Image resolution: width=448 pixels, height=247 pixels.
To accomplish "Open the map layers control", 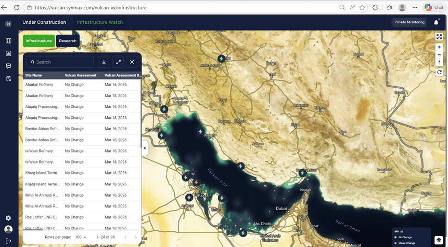I will pos(439,240).
